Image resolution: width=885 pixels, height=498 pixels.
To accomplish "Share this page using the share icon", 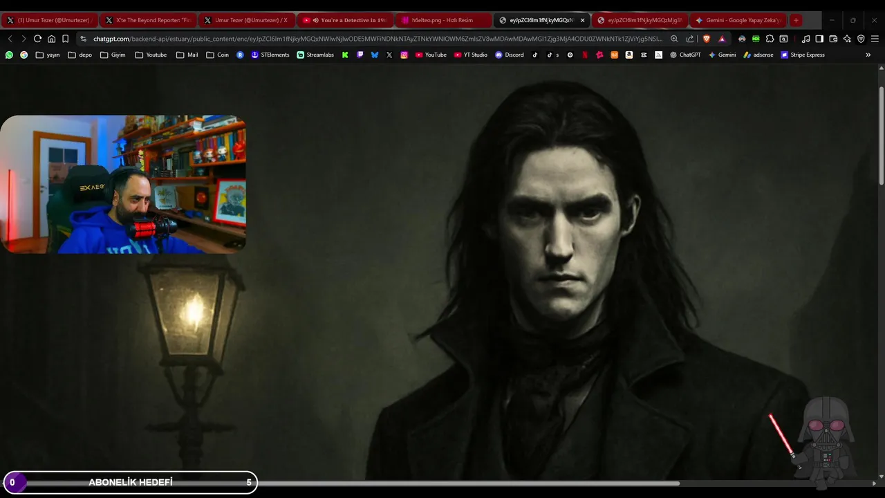I will click(689, 39).
